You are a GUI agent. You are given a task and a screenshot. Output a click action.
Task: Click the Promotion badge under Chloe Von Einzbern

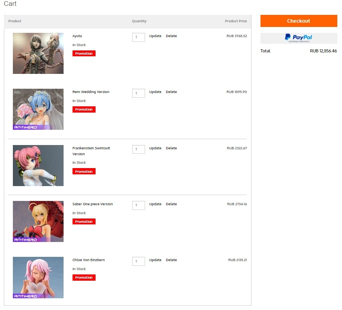(x=84, y=278)
